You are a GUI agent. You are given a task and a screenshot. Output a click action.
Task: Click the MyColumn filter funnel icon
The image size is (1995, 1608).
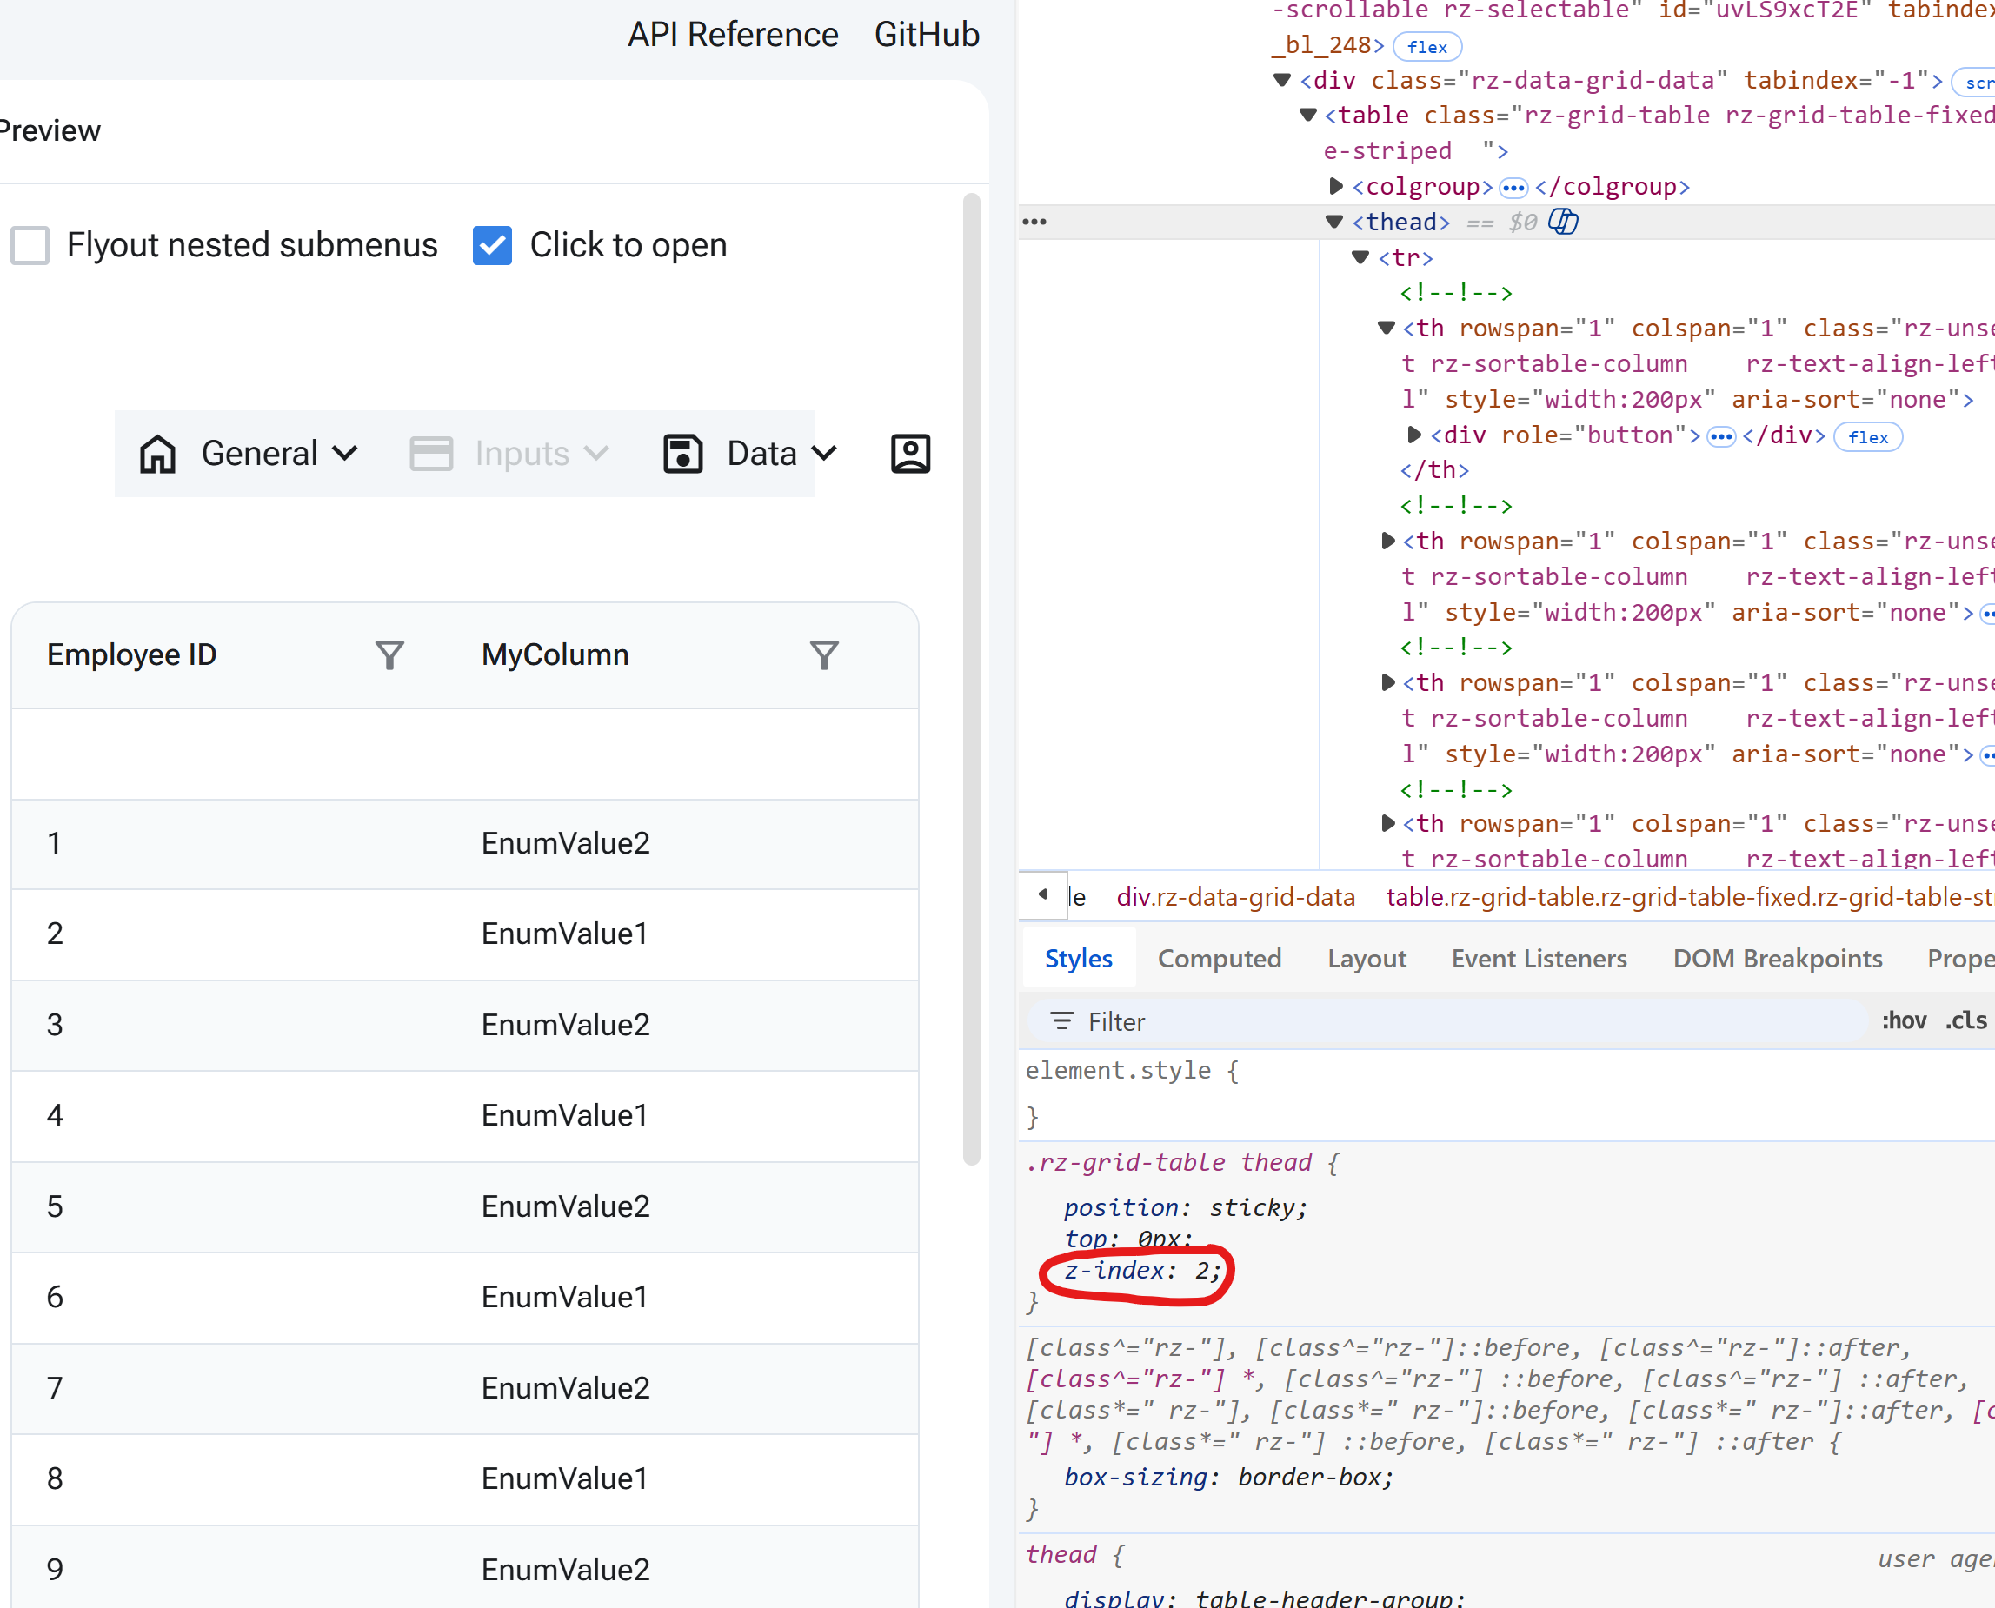823,654
